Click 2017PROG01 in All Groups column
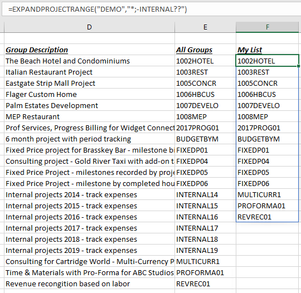Image resolution: width=301 pixels, height=293 pixels. click(x=205, y=128)
